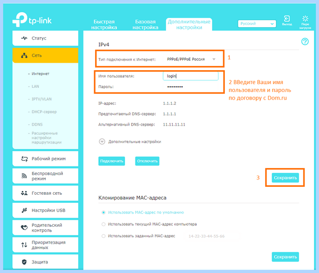This screenshot has width=319, height=273.
Task: Click the Имя пользователя input field
Action: click(x=191, y=76)
